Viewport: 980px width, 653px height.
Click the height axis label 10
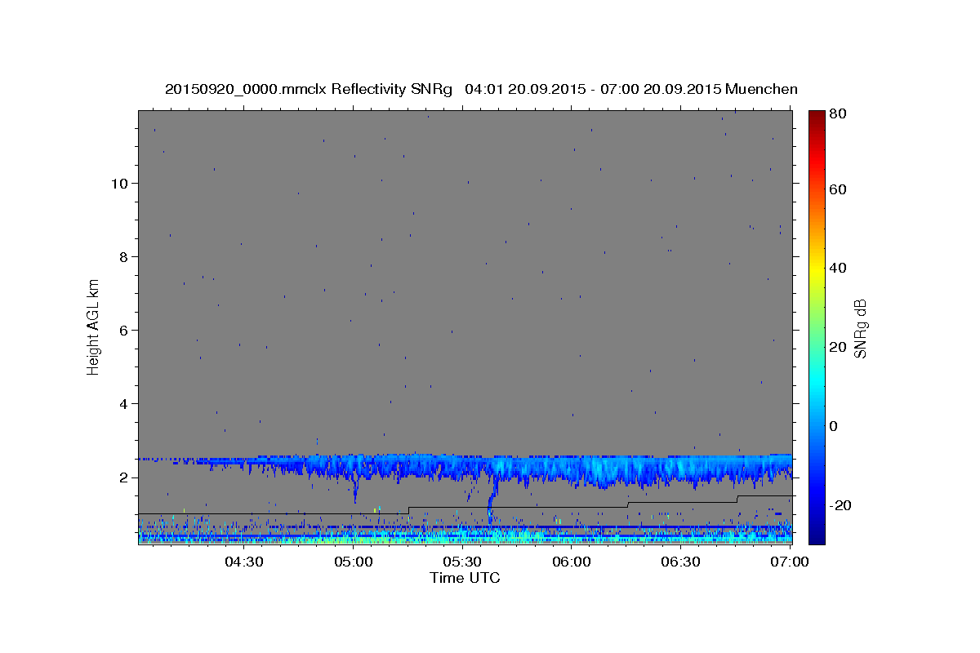121,183
